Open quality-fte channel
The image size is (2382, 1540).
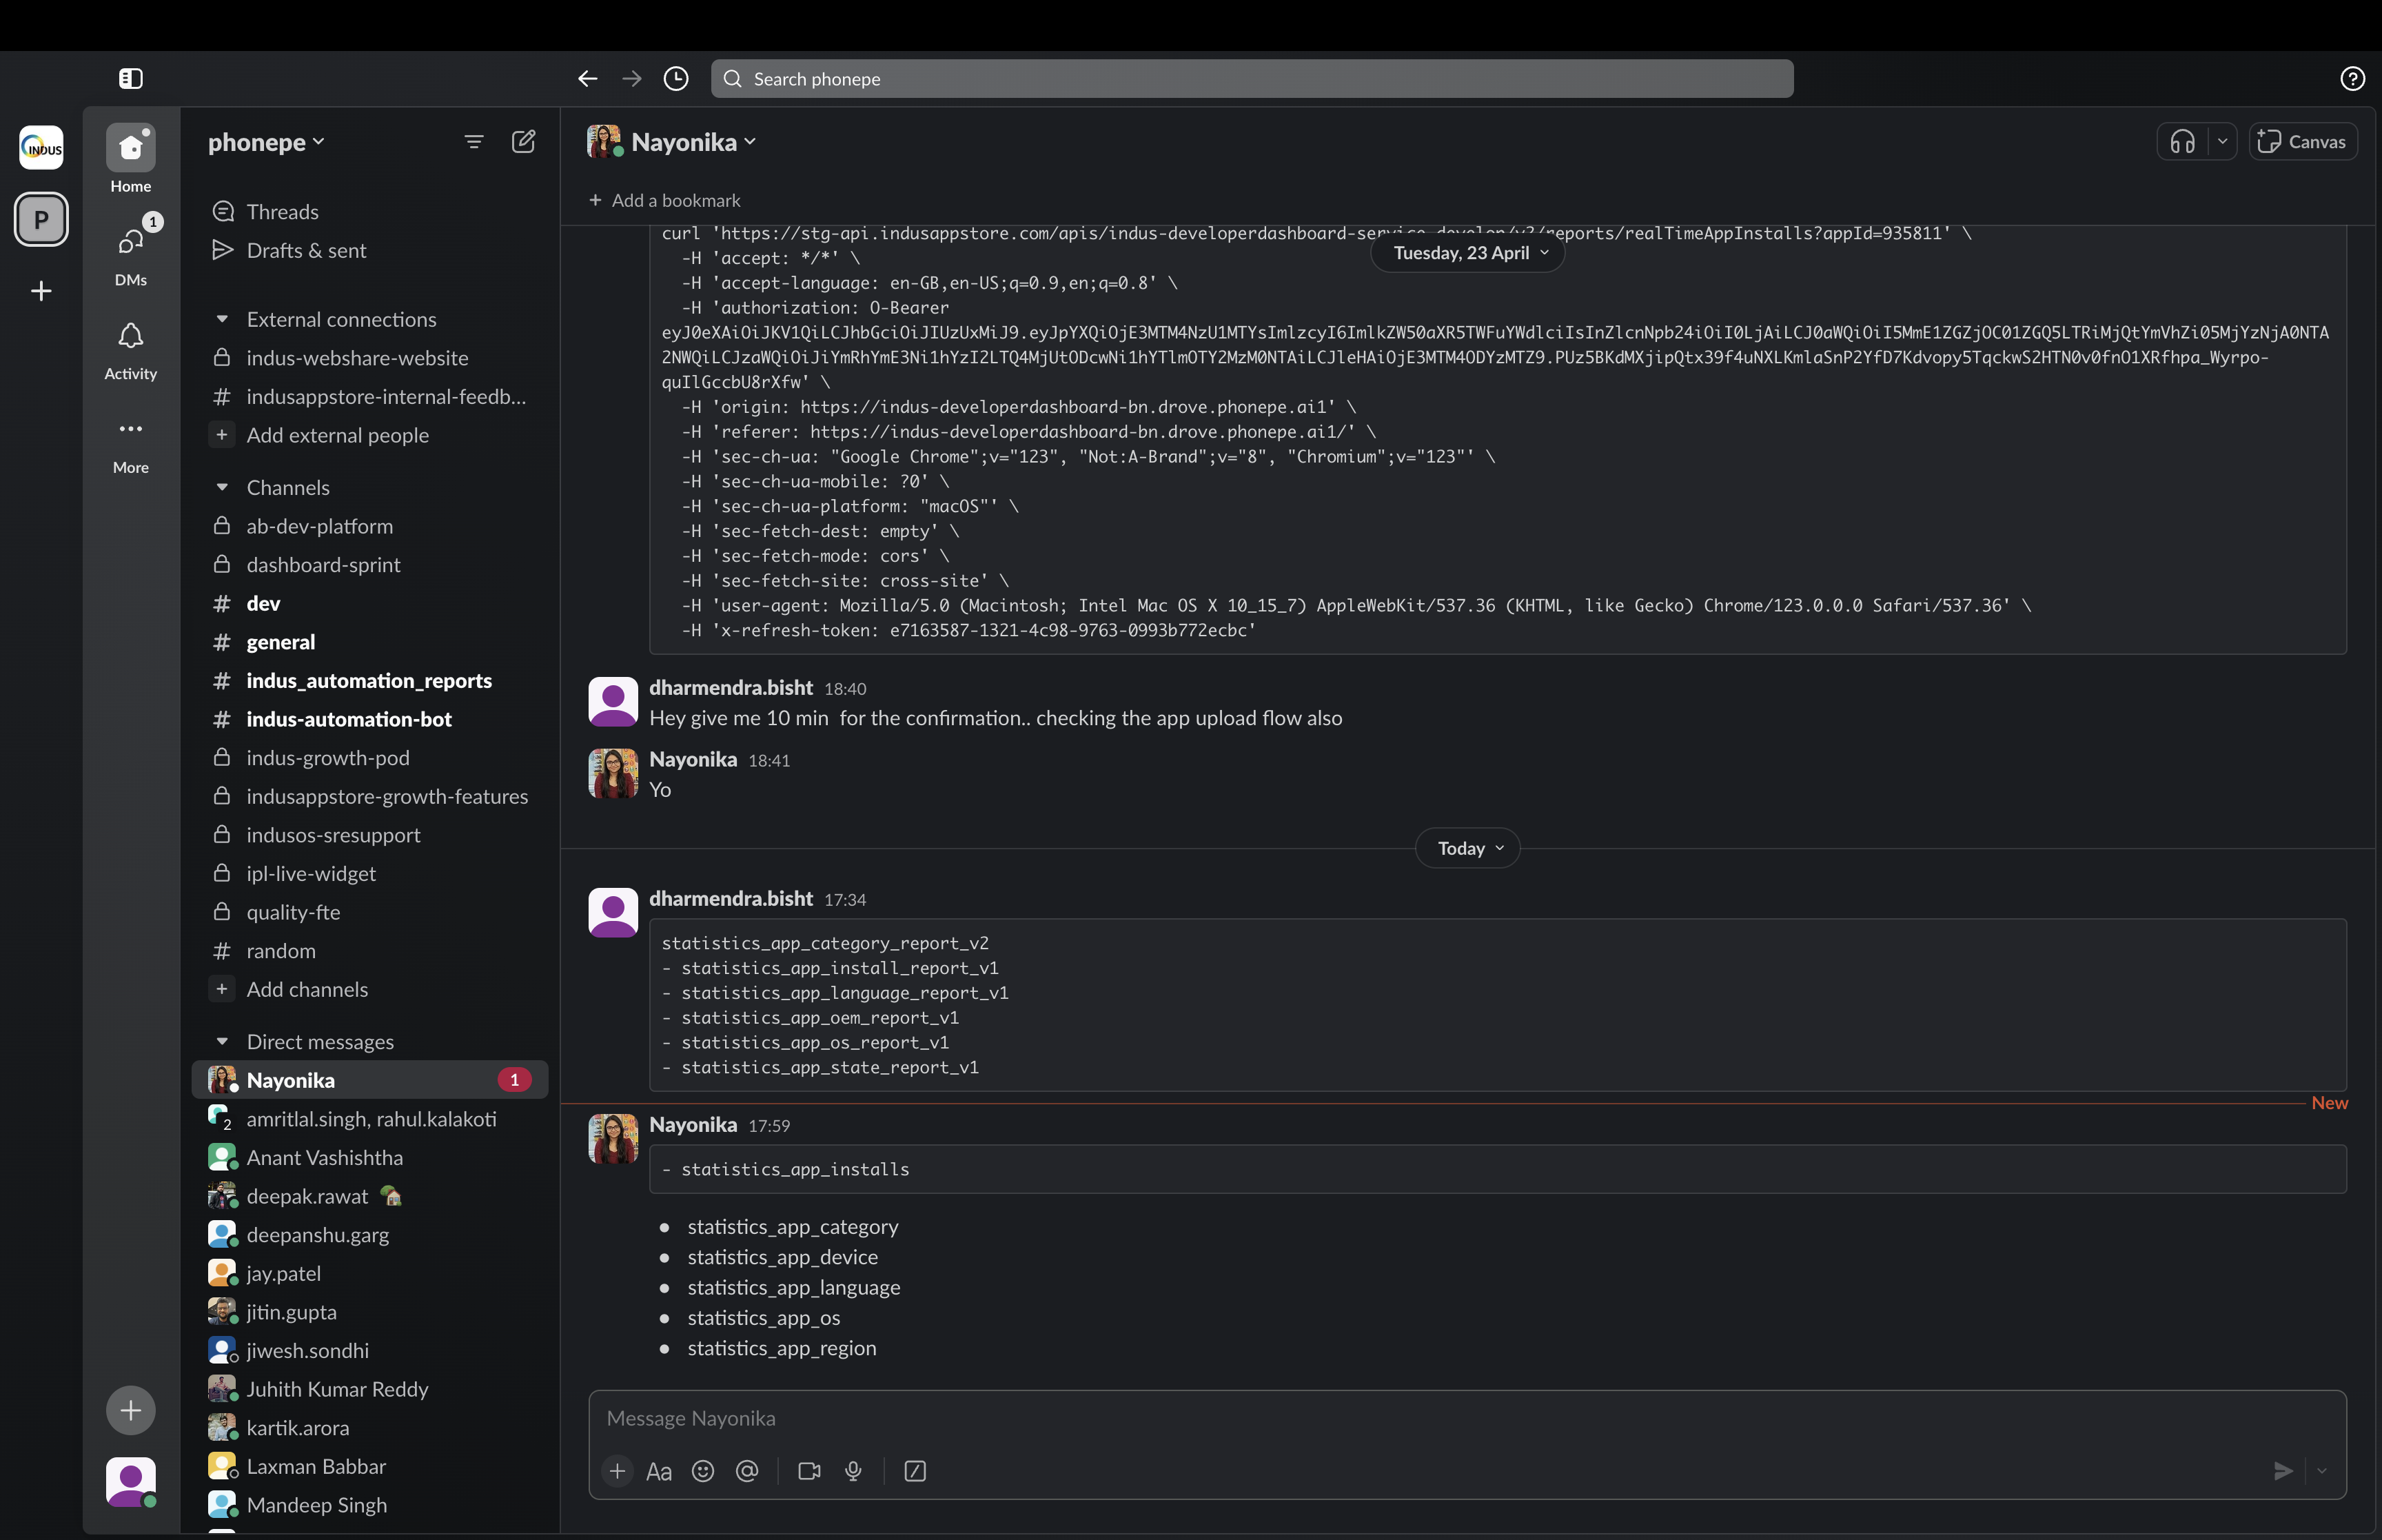pyautogui.click(x=370, y=912)
